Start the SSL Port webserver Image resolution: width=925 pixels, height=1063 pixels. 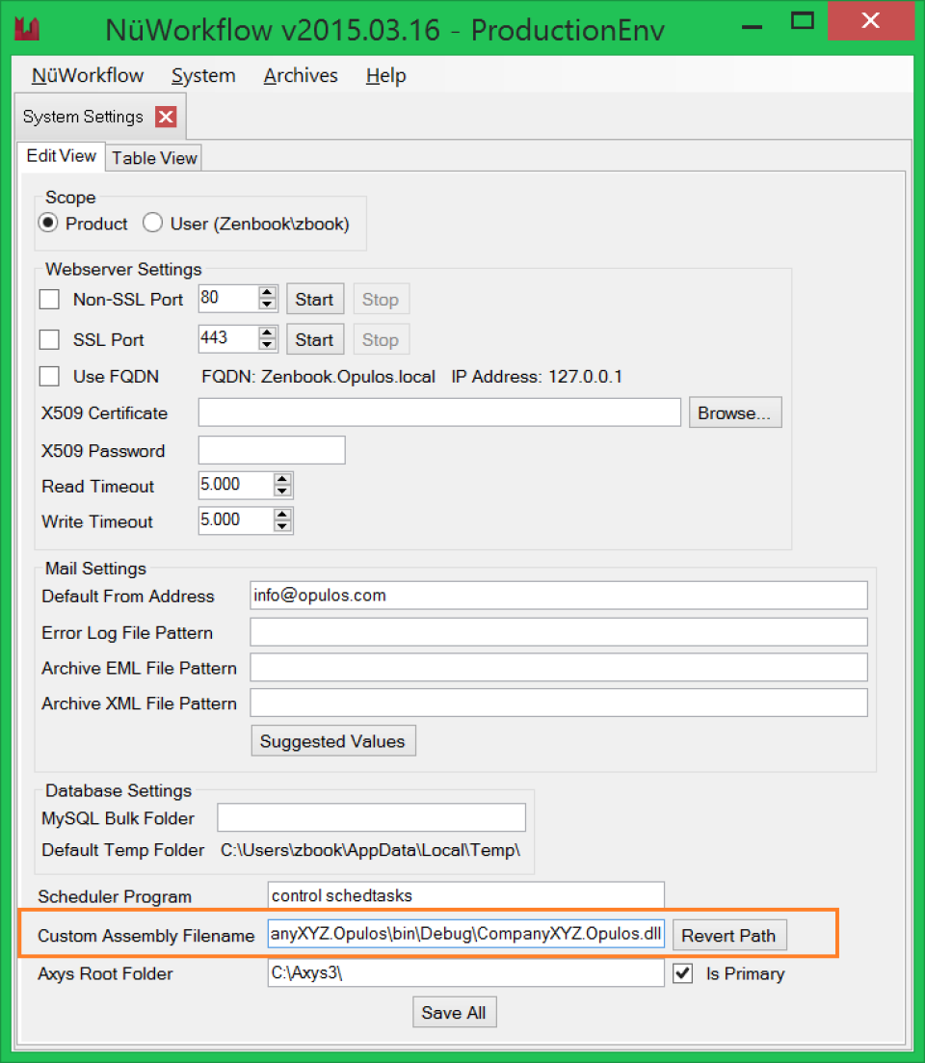click(314, 339)
